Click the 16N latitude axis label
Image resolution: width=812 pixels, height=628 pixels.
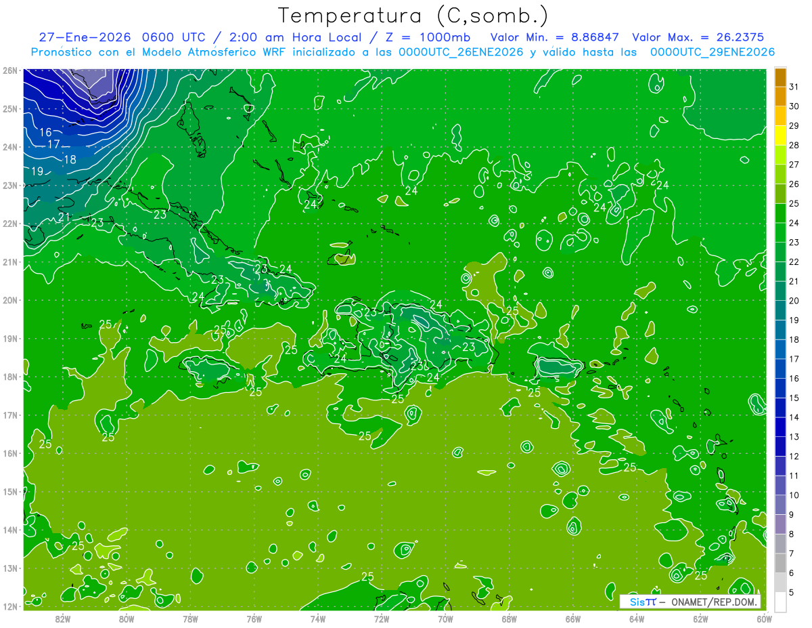pyautogui.click(x=9, y=453)
